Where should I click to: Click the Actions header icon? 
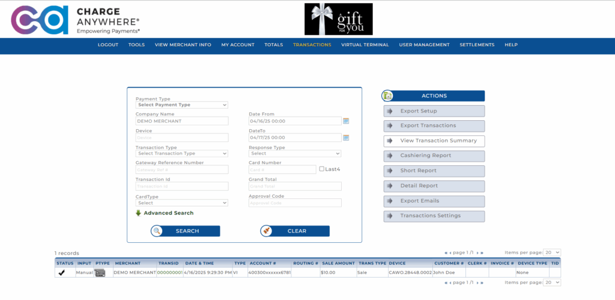coord(388,96)
